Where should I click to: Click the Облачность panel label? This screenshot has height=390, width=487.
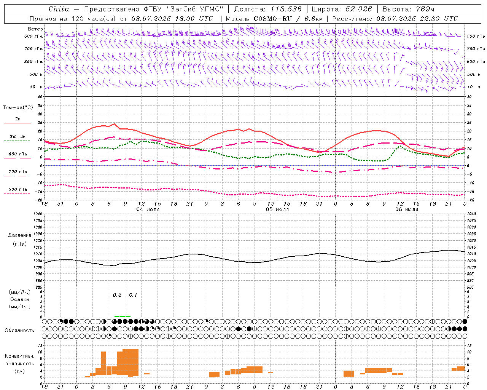pos(19,330)
